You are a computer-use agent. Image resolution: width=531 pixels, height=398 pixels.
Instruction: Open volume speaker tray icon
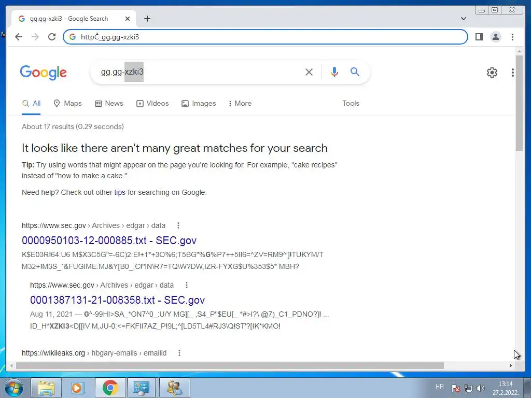click(x=481, y=388)
